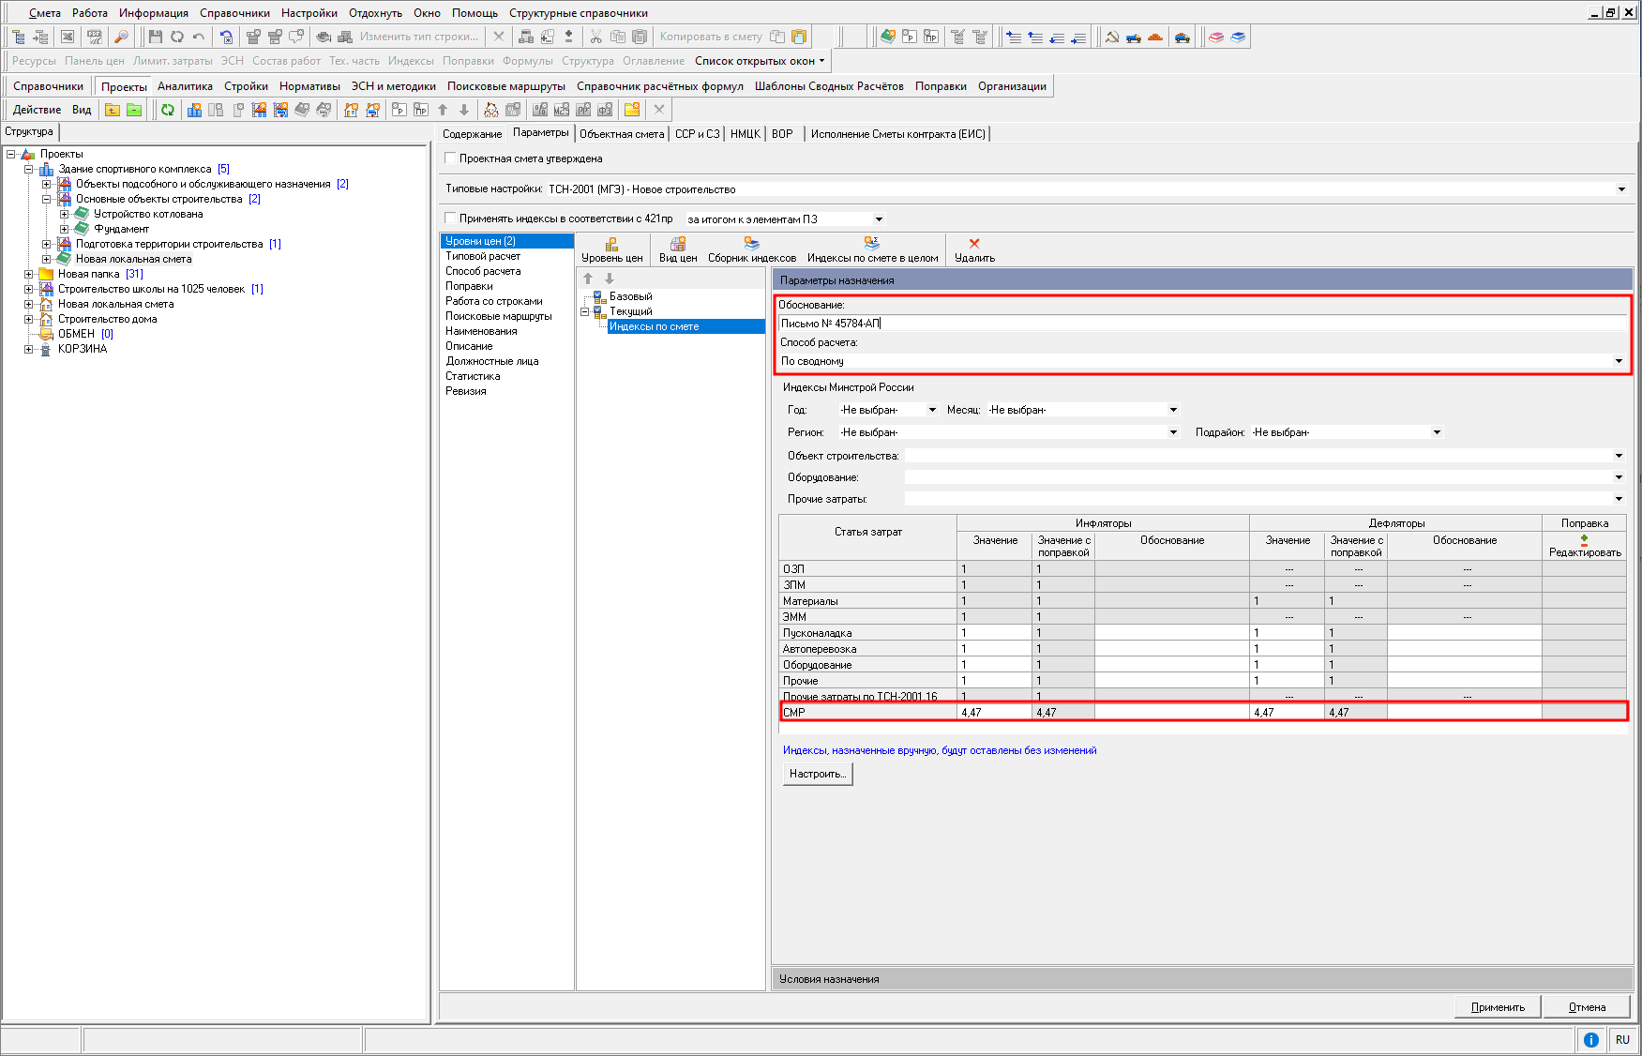The image size is (1642, 1056).
Task: Click the magnifier search icon in toolbar
Action: (121, 37)
